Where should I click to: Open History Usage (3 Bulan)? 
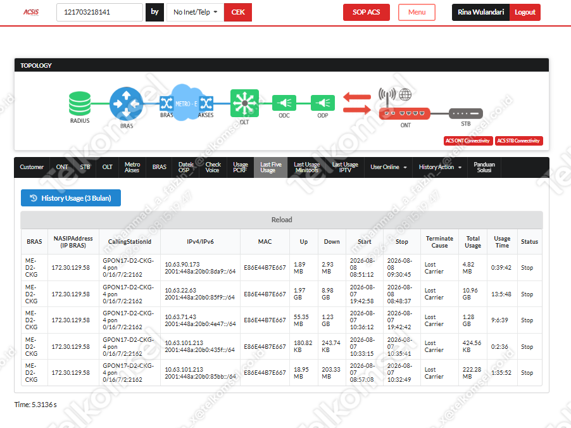(x=71, y=198)
